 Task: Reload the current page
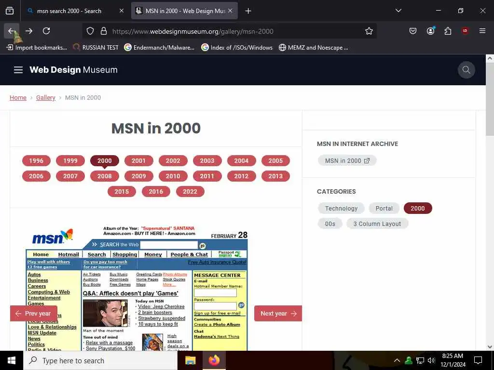pos(46,31)
